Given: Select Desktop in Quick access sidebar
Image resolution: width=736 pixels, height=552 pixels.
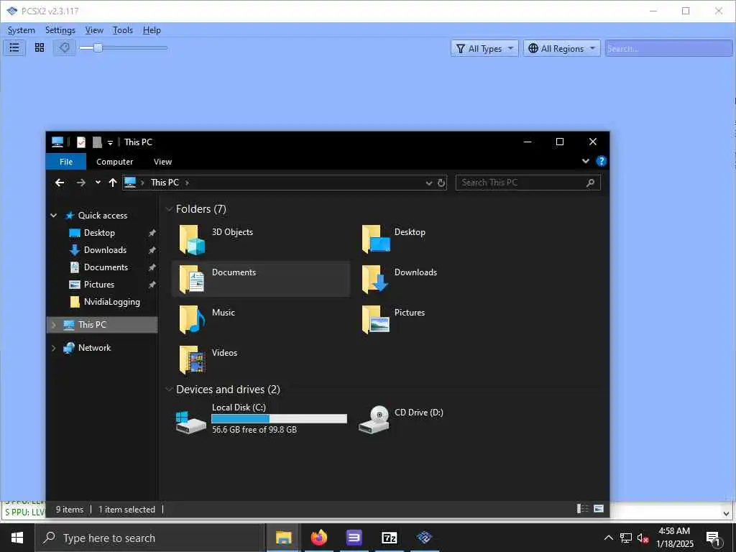Looking at the screenshot, I should point(99,233).
